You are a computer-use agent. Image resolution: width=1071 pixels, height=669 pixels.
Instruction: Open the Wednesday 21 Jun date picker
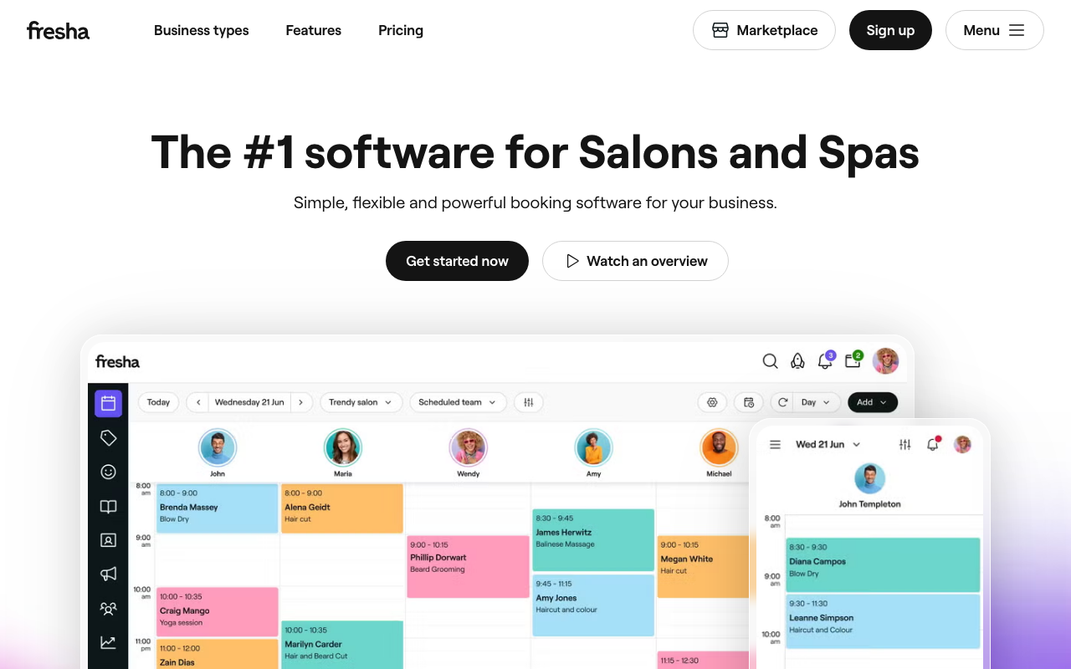249,402
